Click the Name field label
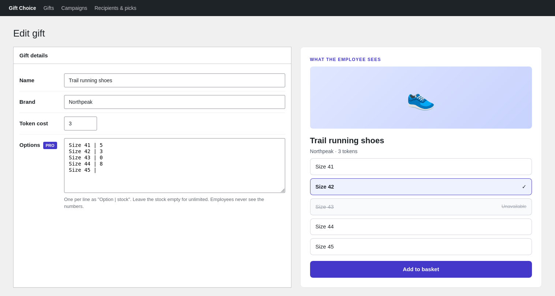The width and height of the screenshot is (555, 296). 27,80
